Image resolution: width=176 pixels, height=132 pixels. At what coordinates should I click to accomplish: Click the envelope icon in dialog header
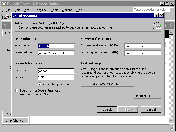coord(157,26)
